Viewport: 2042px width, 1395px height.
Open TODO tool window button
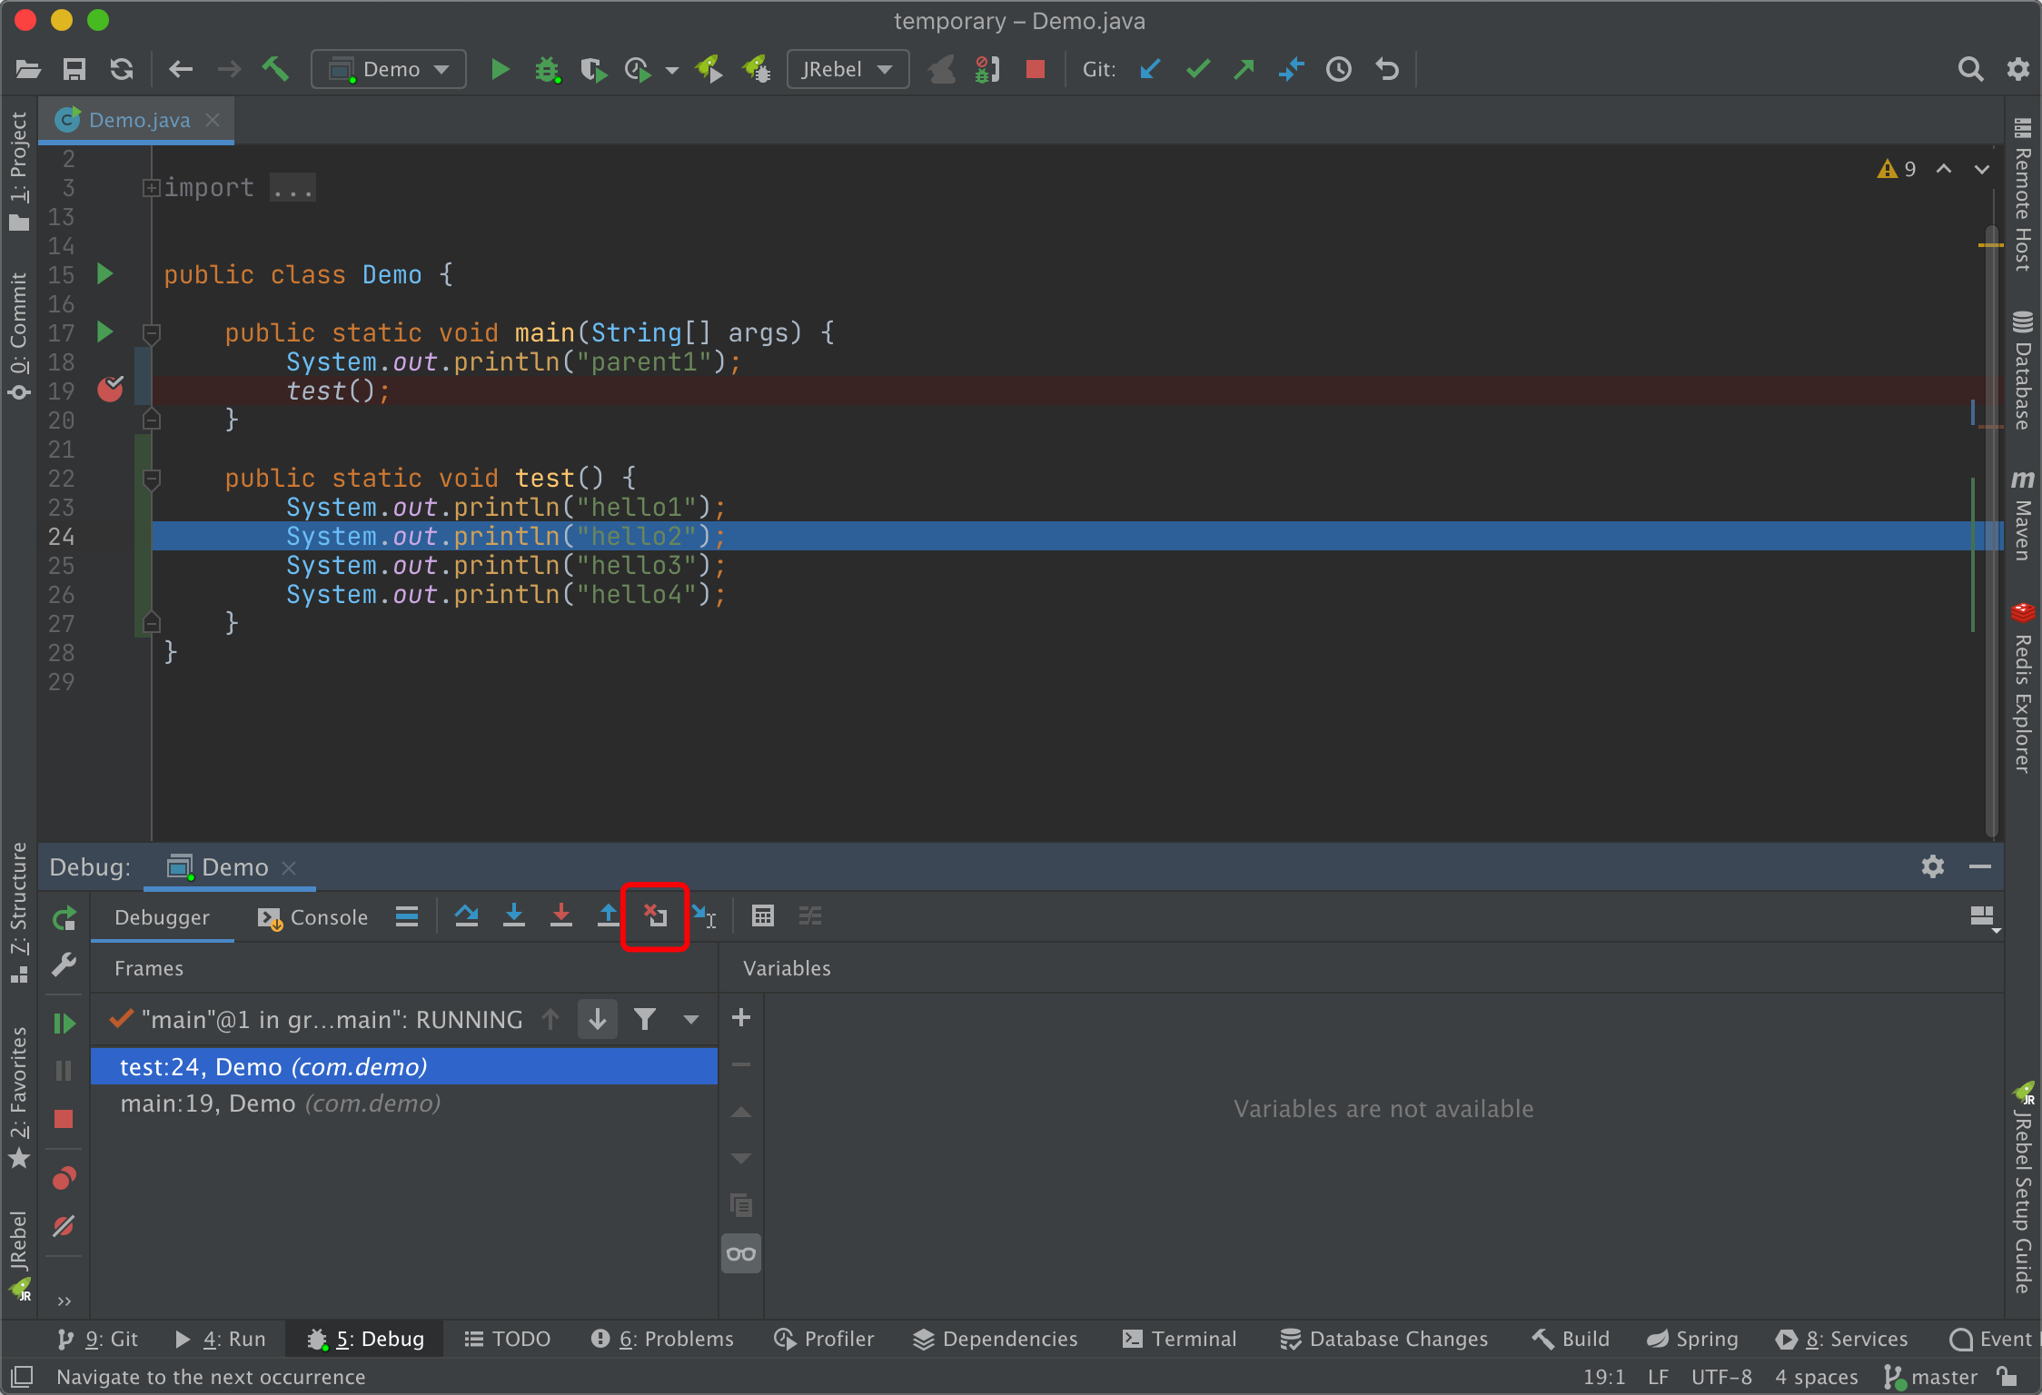pyautogui.click(x=507, y=1339)
